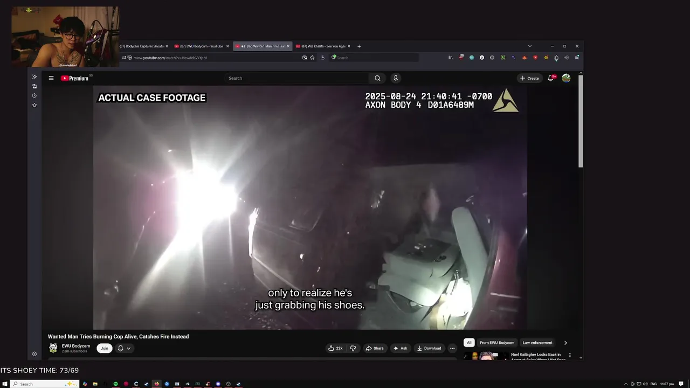This screenshot has height=388, width=690.
Task: Click the Ask button
Action: (x=401, y=348)
